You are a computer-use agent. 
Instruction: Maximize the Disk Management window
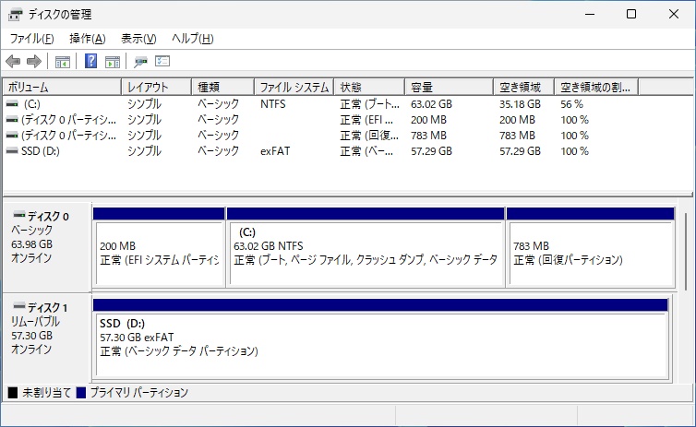coord(631,14)
